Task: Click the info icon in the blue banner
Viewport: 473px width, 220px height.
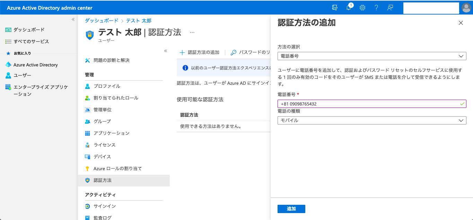Action: coord(185,68)
